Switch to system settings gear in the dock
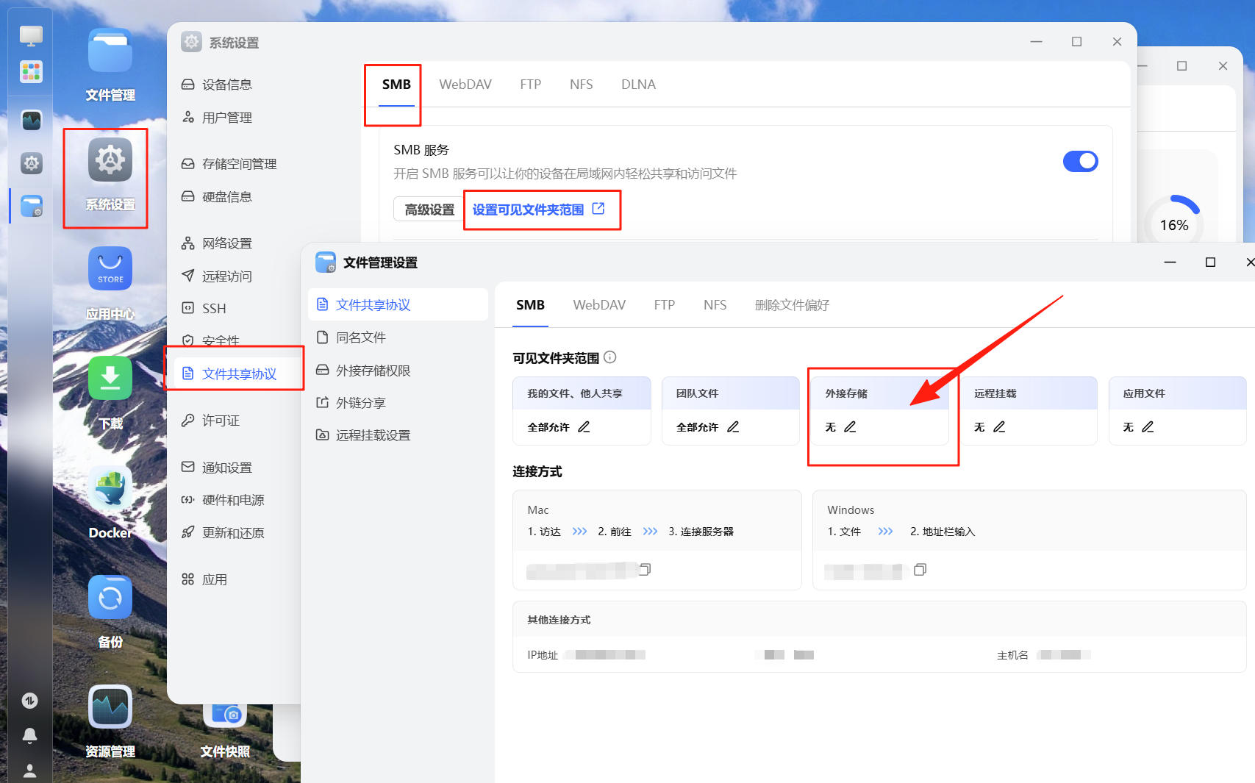The image size is (1255, 783). coord(31,162)
